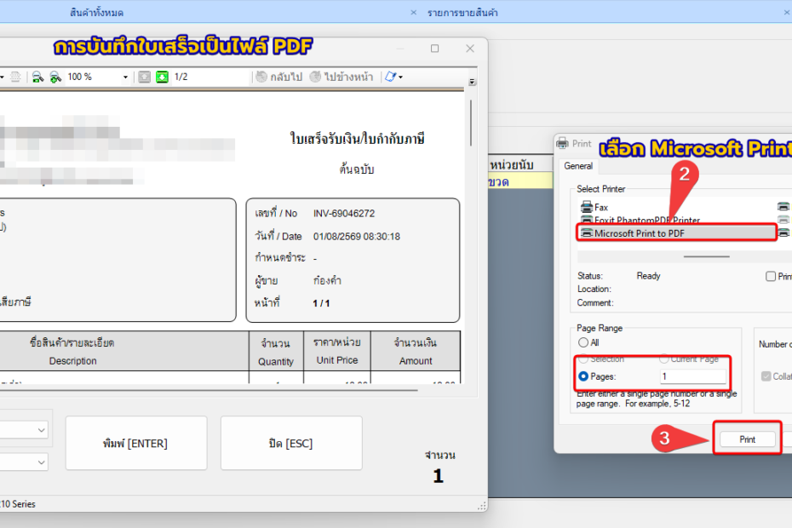
Task: Select the Fax printer in the list
Action: click(x=594, y=207)
